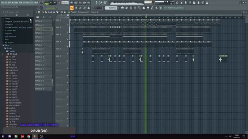Open the global snap dropdown showing Line
This screenshot has width=248, height=139.
[97, 8]
